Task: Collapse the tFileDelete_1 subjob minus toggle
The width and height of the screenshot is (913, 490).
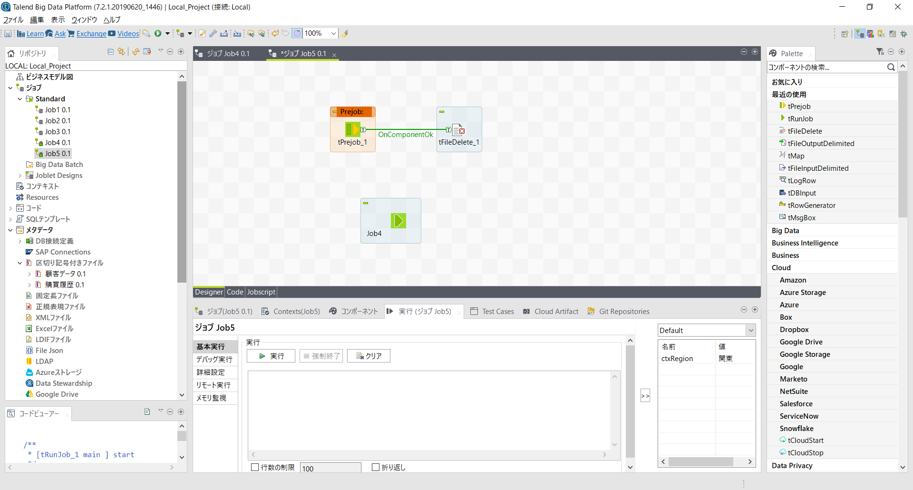Action: pyautogui.click(x=442, y=112)
